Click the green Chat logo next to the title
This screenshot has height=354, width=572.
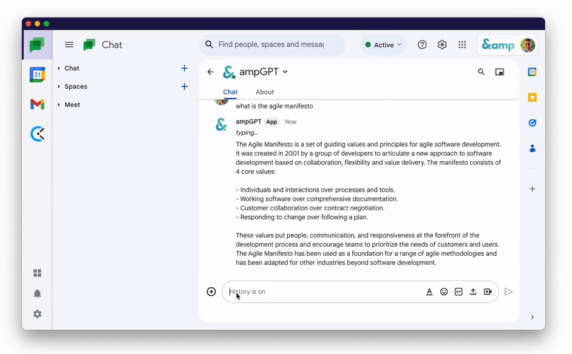coord(89,45)
